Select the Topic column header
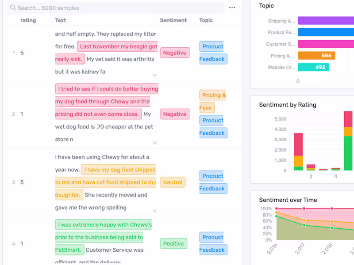This screenshot has width=354, height=265. pyautogui.click(x=206, y=20)
